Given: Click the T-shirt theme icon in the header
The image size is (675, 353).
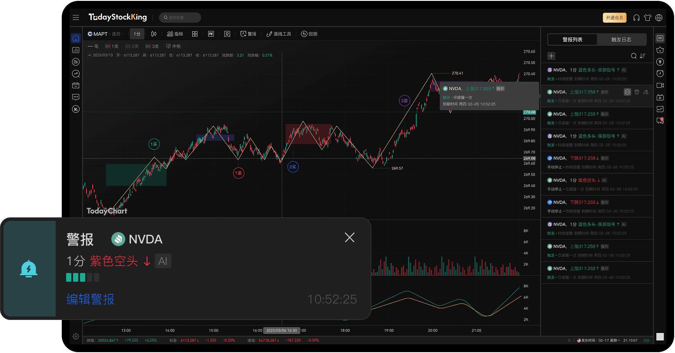Looking at the screenshot, I should pos(648,18).
